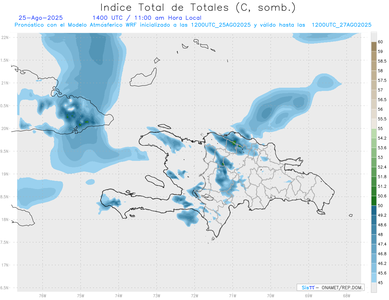Image resolution: width=389 pixels, height=300 pixels.
Task: Click the '18N' latitude label
Action: [x=5, y=220]
